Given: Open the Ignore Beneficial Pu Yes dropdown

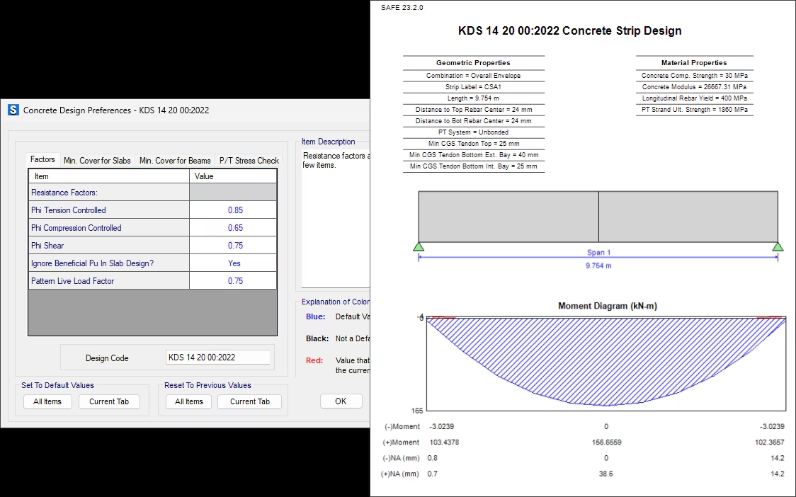Looking at the screenshot, I should click(x=234, y=263).
